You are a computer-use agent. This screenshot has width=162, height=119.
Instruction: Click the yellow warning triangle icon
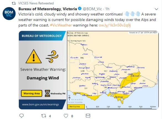[34, 56]
